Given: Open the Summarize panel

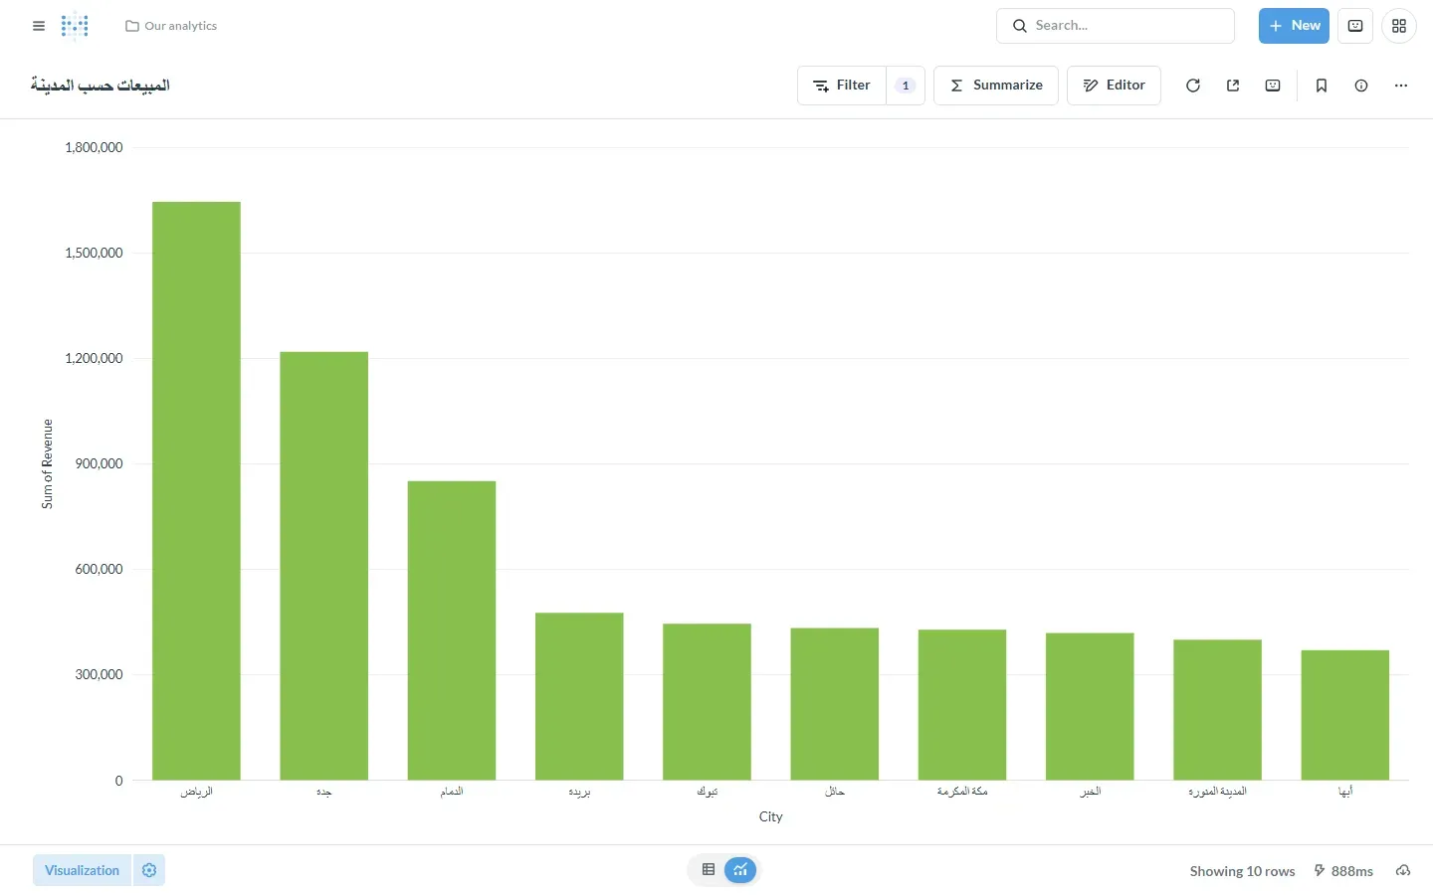Looking at the screenshot, I should click(x=996, y=86).
